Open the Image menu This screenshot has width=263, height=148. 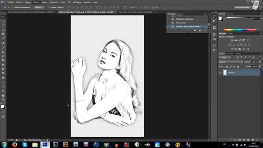(x=28, y=2)
